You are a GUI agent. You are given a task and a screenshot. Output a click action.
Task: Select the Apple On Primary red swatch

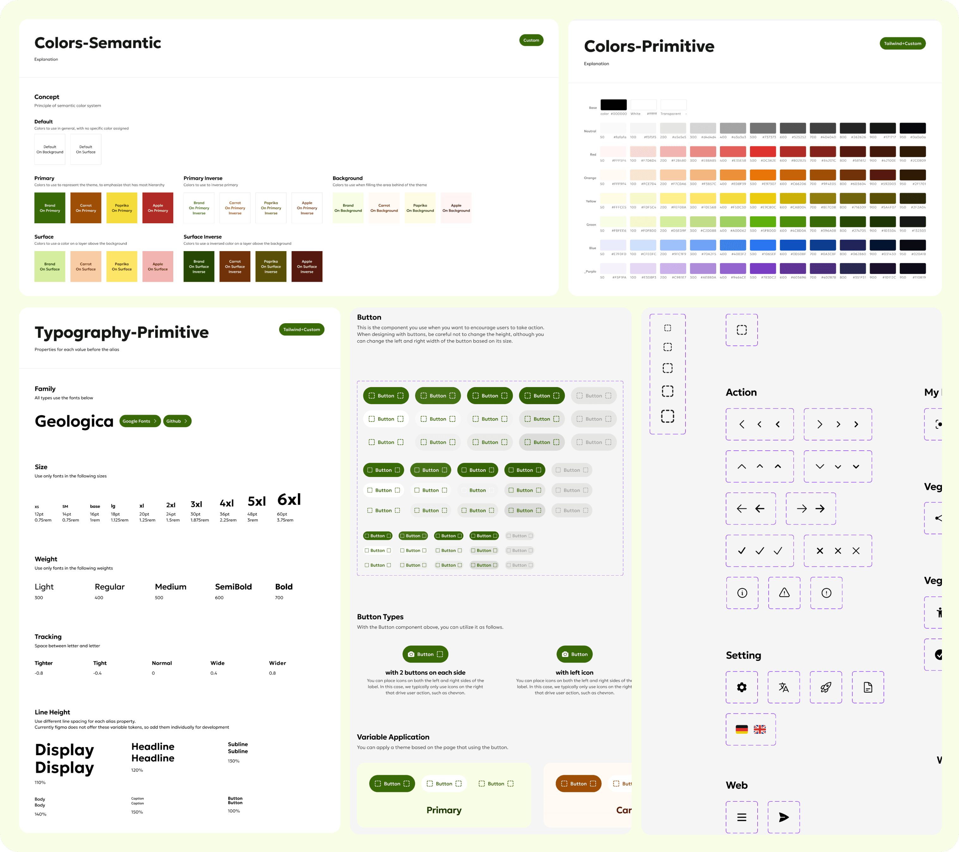(x=158, y=208)
